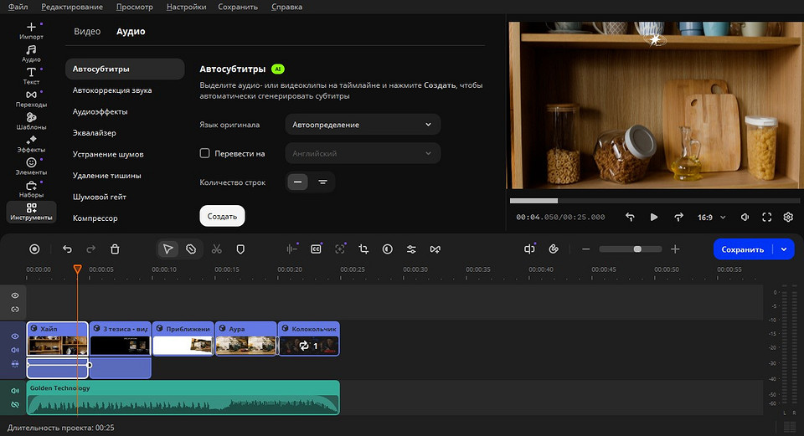Open the Сохранить menu in menu bar

238,7
